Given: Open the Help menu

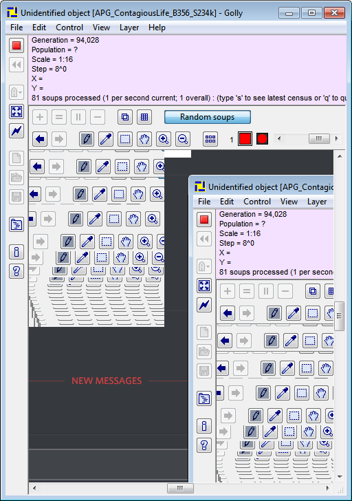Looking at the screenshot, I should coord(157,28).
